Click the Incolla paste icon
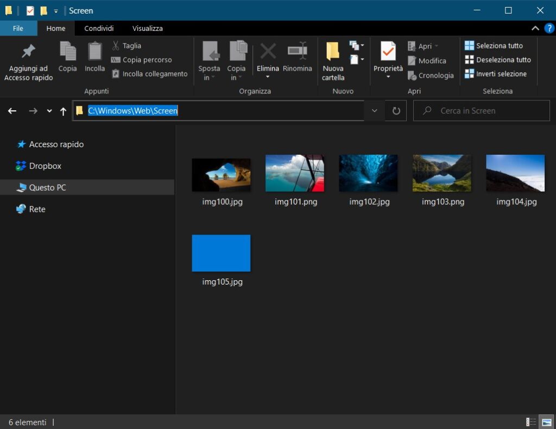556x429 pixels. click(x=94, y=52)
